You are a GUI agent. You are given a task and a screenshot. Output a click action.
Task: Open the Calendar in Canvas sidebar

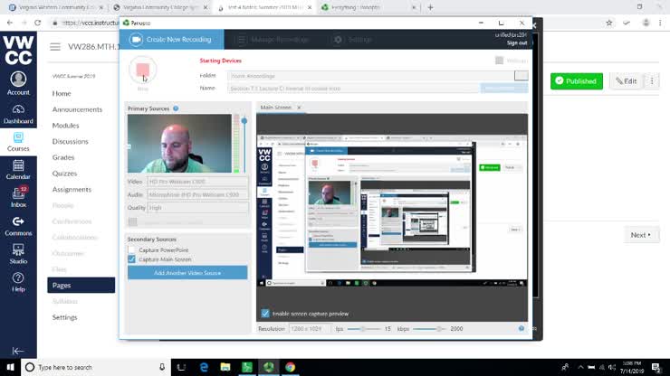[x=18, y=168]
